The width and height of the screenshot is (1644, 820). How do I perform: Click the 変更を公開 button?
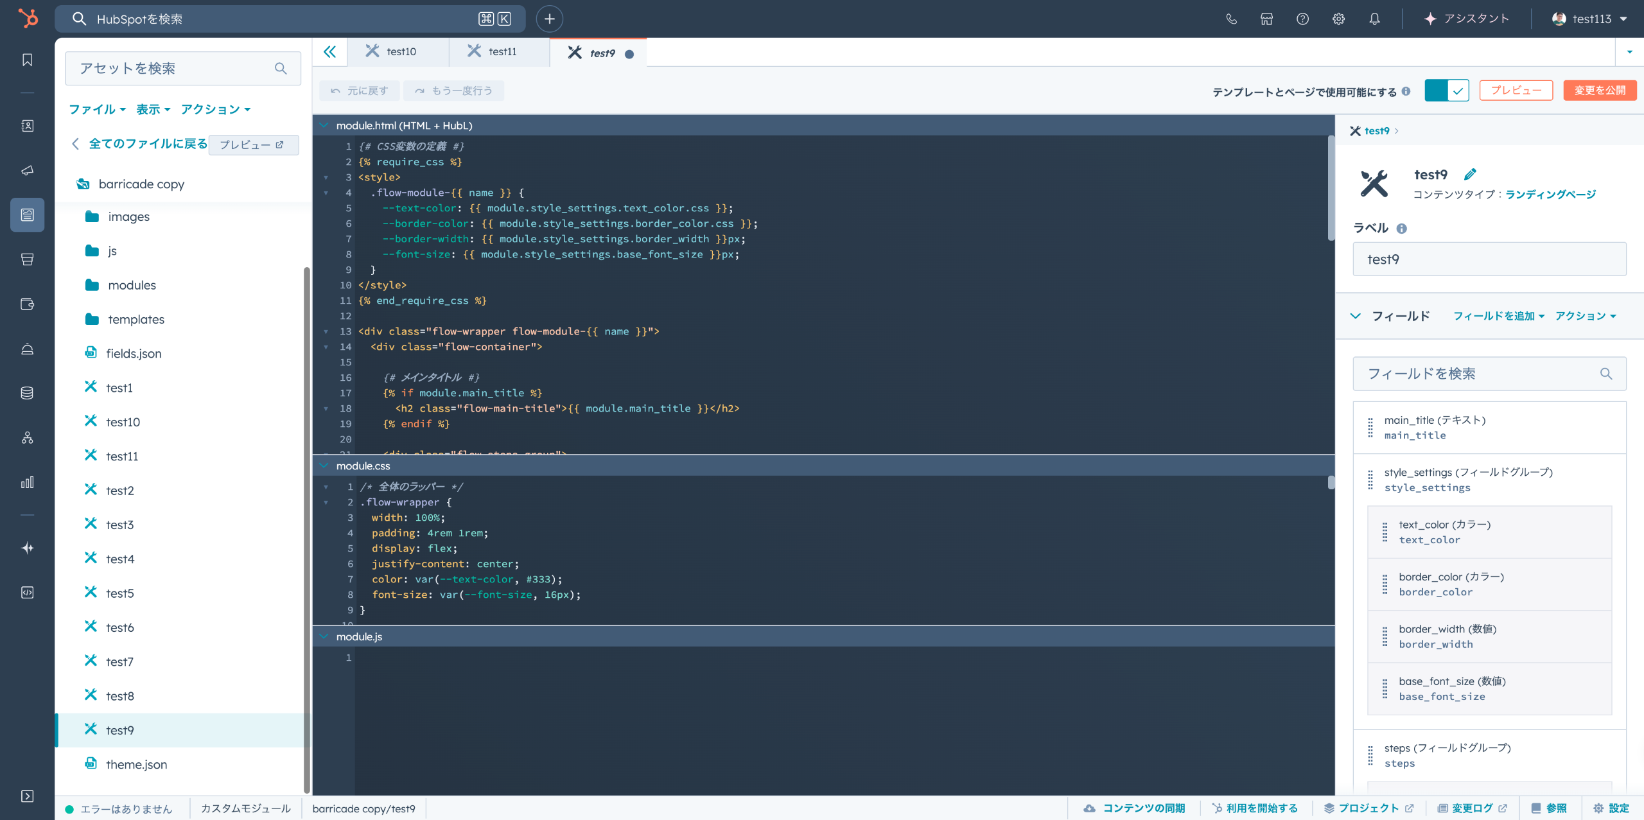(x=1600, y=91)
